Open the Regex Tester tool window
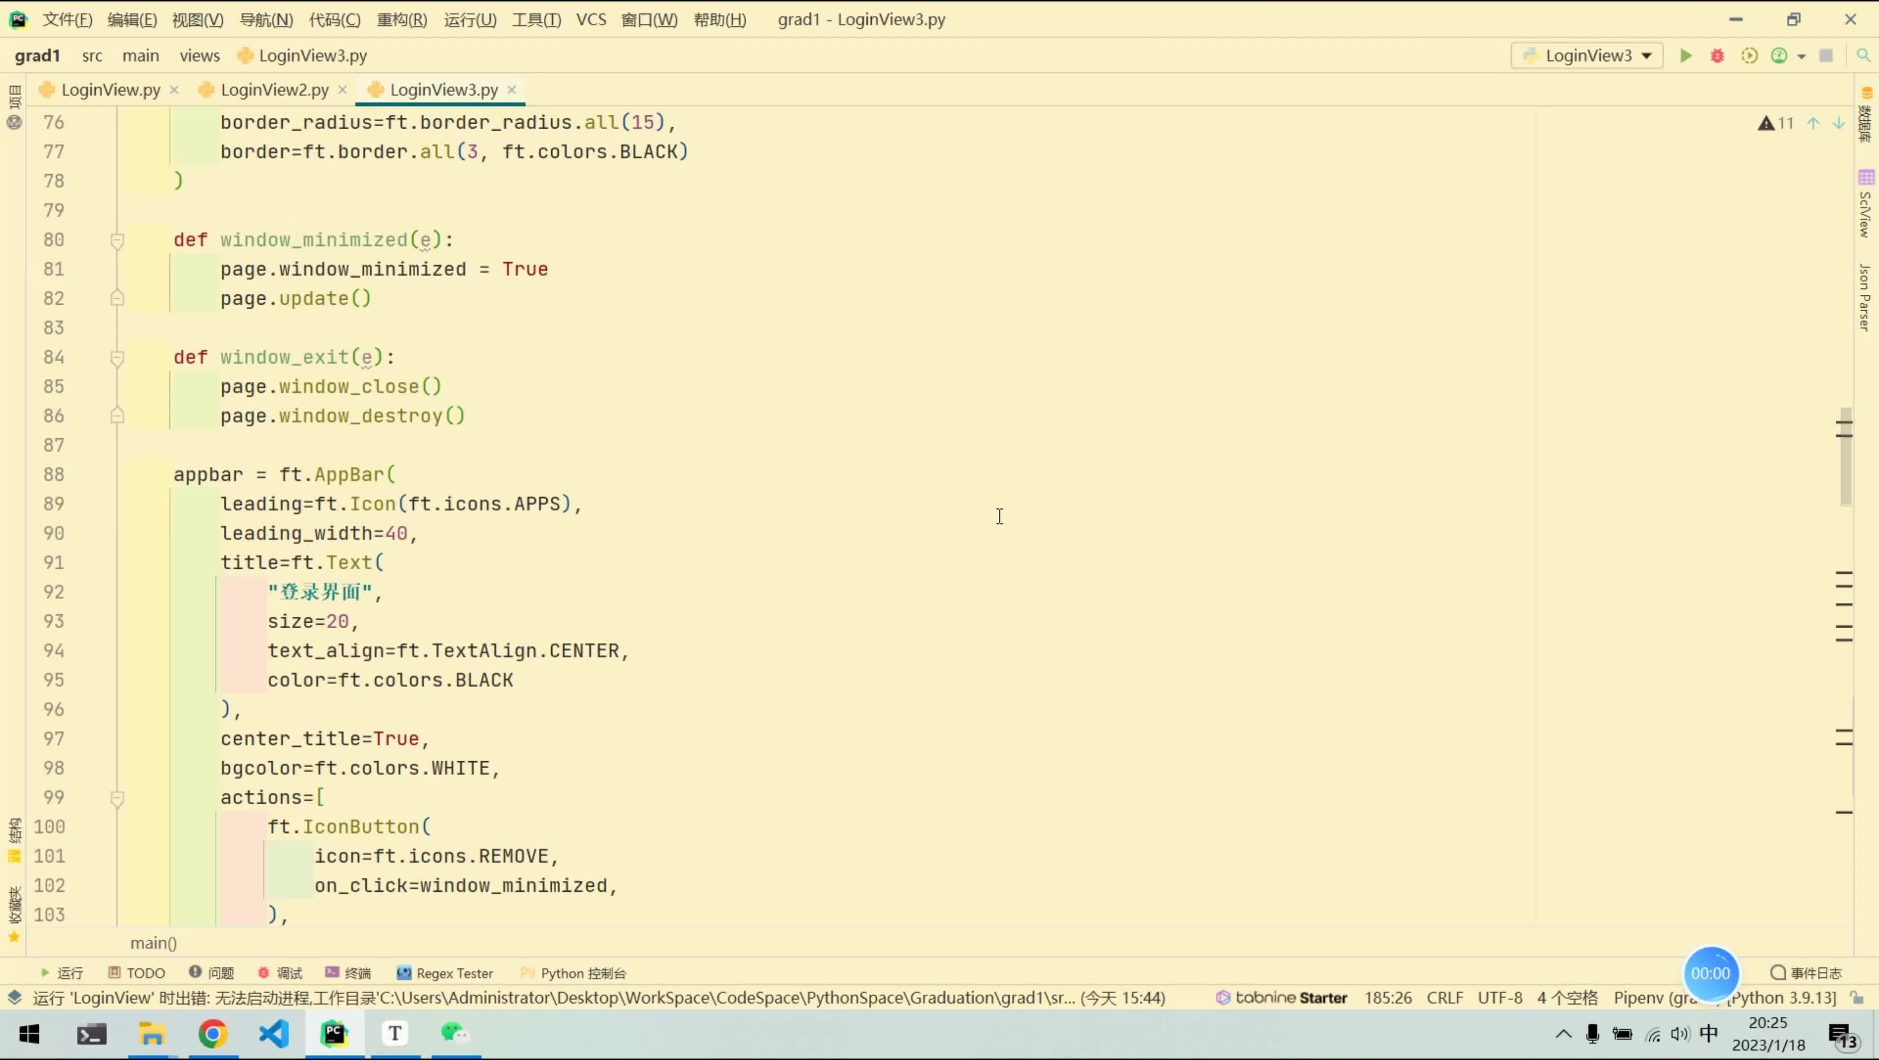The image size is (1879, 1060). (x=444, y=973)
